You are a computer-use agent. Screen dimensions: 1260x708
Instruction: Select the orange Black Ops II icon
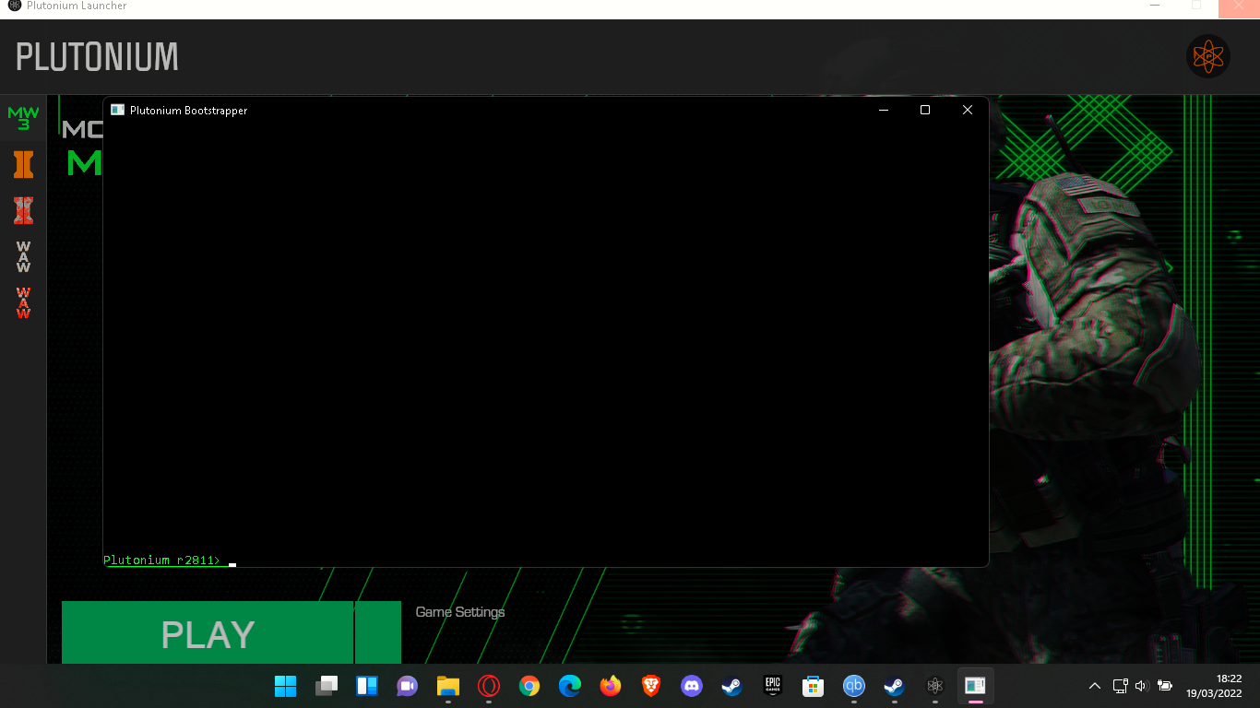click(23, 164)
